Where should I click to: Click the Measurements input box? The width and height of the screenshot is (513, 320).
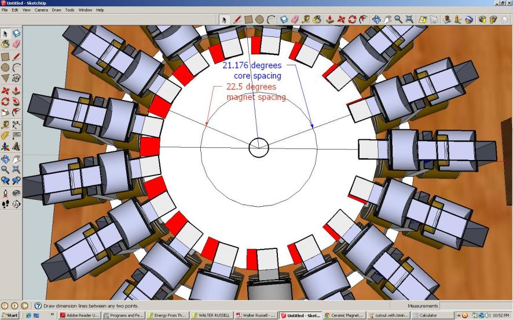(x=475, y=306)
